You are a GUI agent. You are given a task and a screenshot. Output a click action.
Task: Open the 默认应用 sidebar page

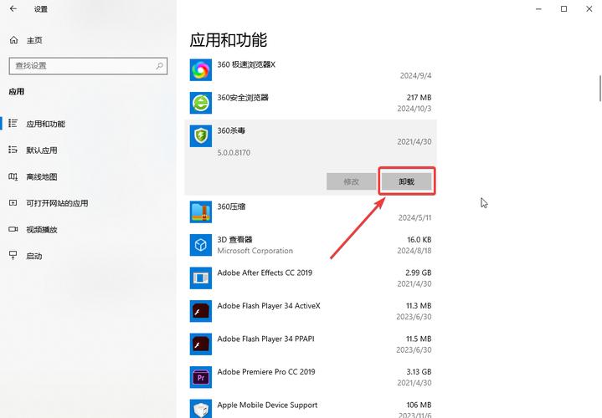click(x=42, y=150)
